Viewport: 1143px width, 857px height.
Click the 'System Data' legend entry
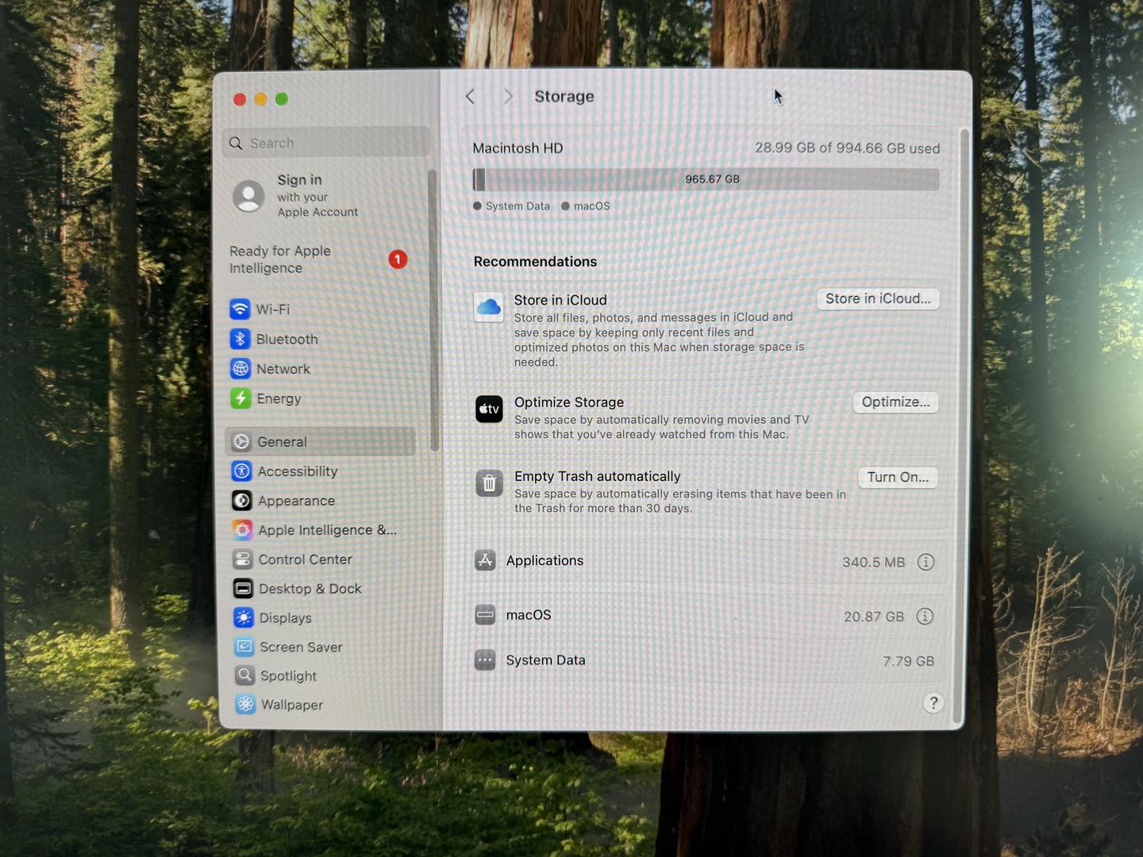pyautogui.click(x=511, y=206)
